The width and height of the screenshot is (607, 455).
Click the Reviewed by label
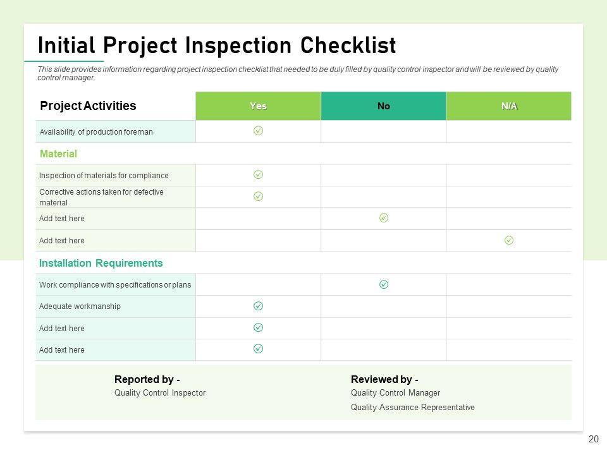(384, 380)
